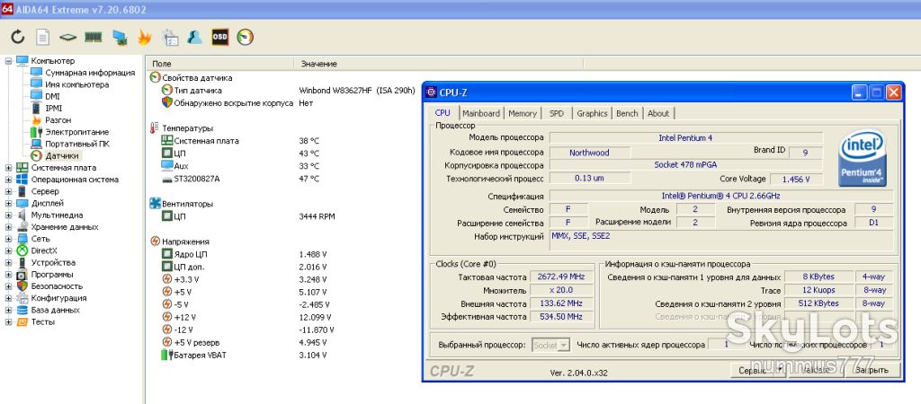Click the green DirectX tree icon

(x=22, y=250)
